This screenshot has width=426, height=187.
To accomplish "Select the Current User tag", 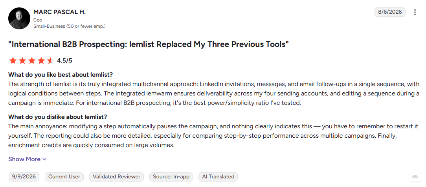I will click(64, 177).
